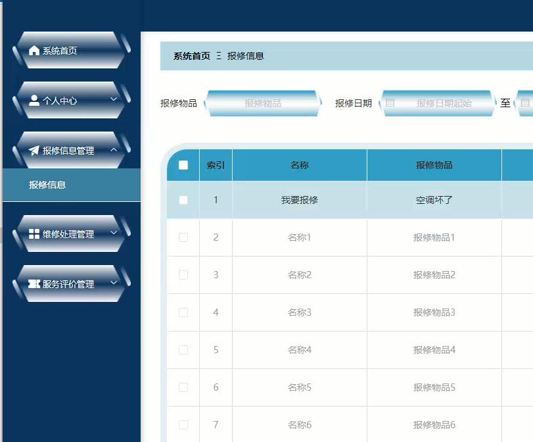Image resolution: width=533 pixels, height=442 pixels.
Task: Click the 名称4 cell
Action: (x=300, y=349)
